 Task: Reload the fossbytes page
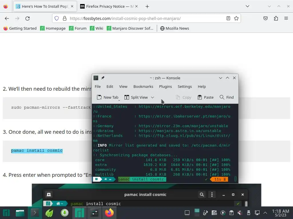(27, 19)
